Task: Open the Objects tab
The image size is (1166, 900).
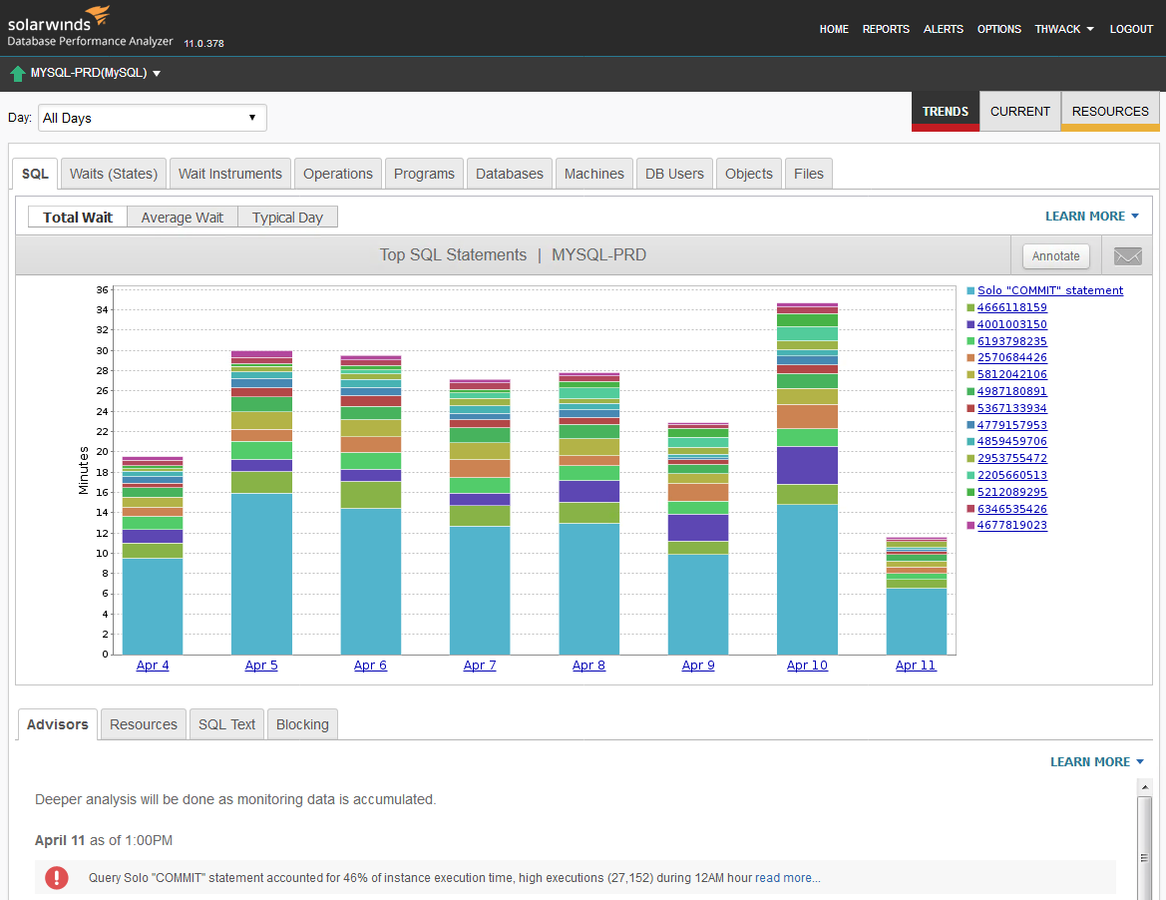Action: pos(749,174)
